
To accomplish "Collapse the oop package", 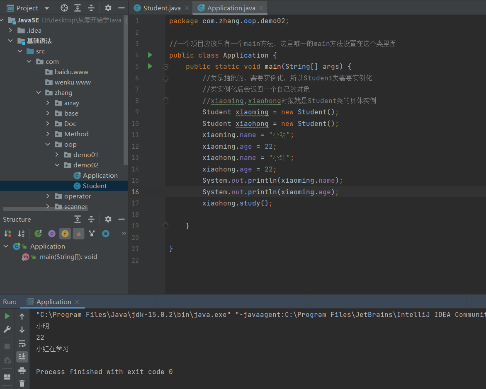I will click(x=48, y=144).
